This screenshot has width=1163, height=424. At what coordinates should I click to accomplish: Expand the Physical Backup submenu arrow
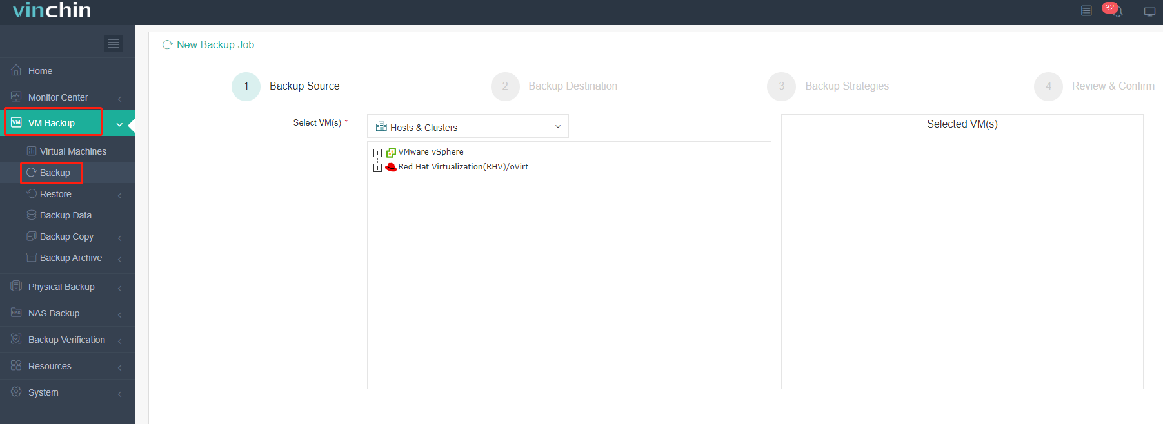[120, 288]
